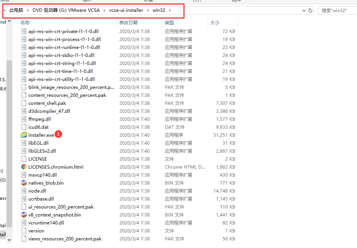This screenshot has height=248, width=357.
Task: Select the node.dll file entry
Action: coord(37,191)
